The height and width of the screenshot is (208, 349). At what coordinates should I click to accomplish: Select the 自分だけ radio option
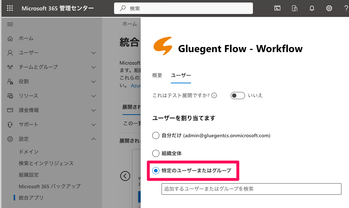pyautogui.click(x=156, y=135)
